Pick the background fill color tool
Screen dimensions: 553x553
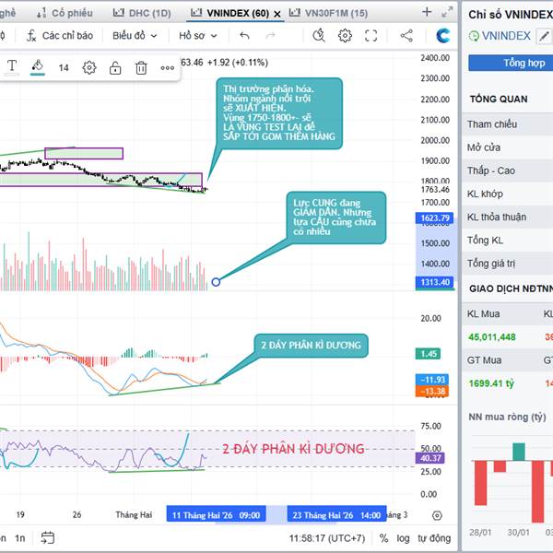coord(38,66)
